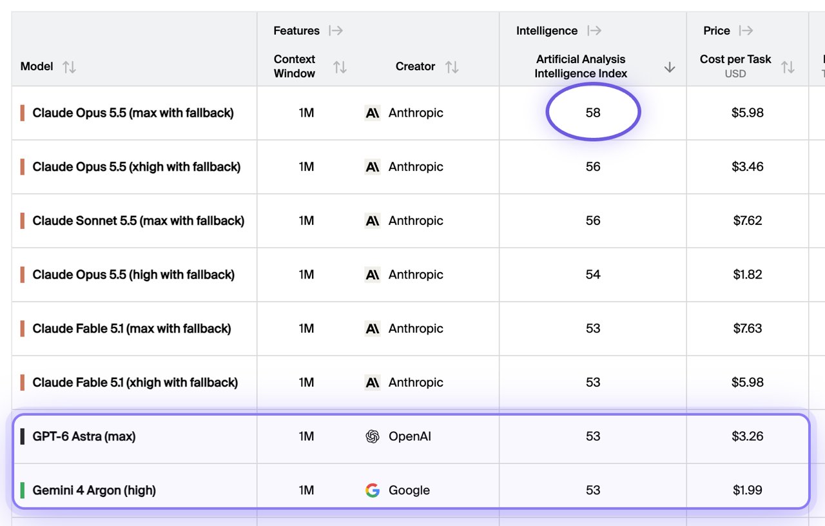The height and width of the screenshot is (526, 825).
Task: Click the Price group label
Action: [717, 30]
